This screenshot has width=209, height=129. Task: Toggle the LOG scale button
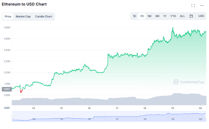tap(201, 16)
